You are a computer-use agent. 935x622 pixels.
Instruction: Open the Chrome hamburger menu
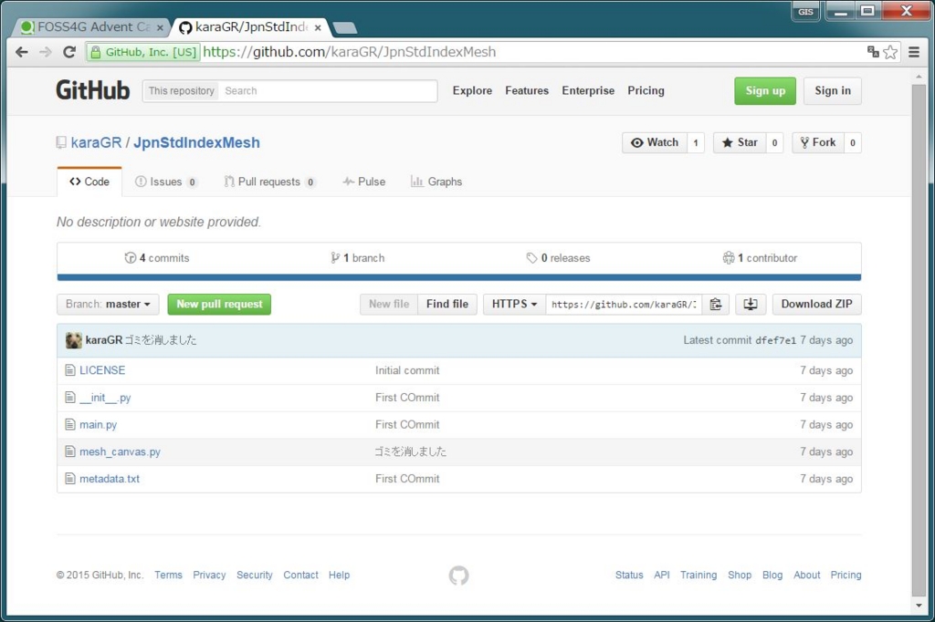pos(913,52)
